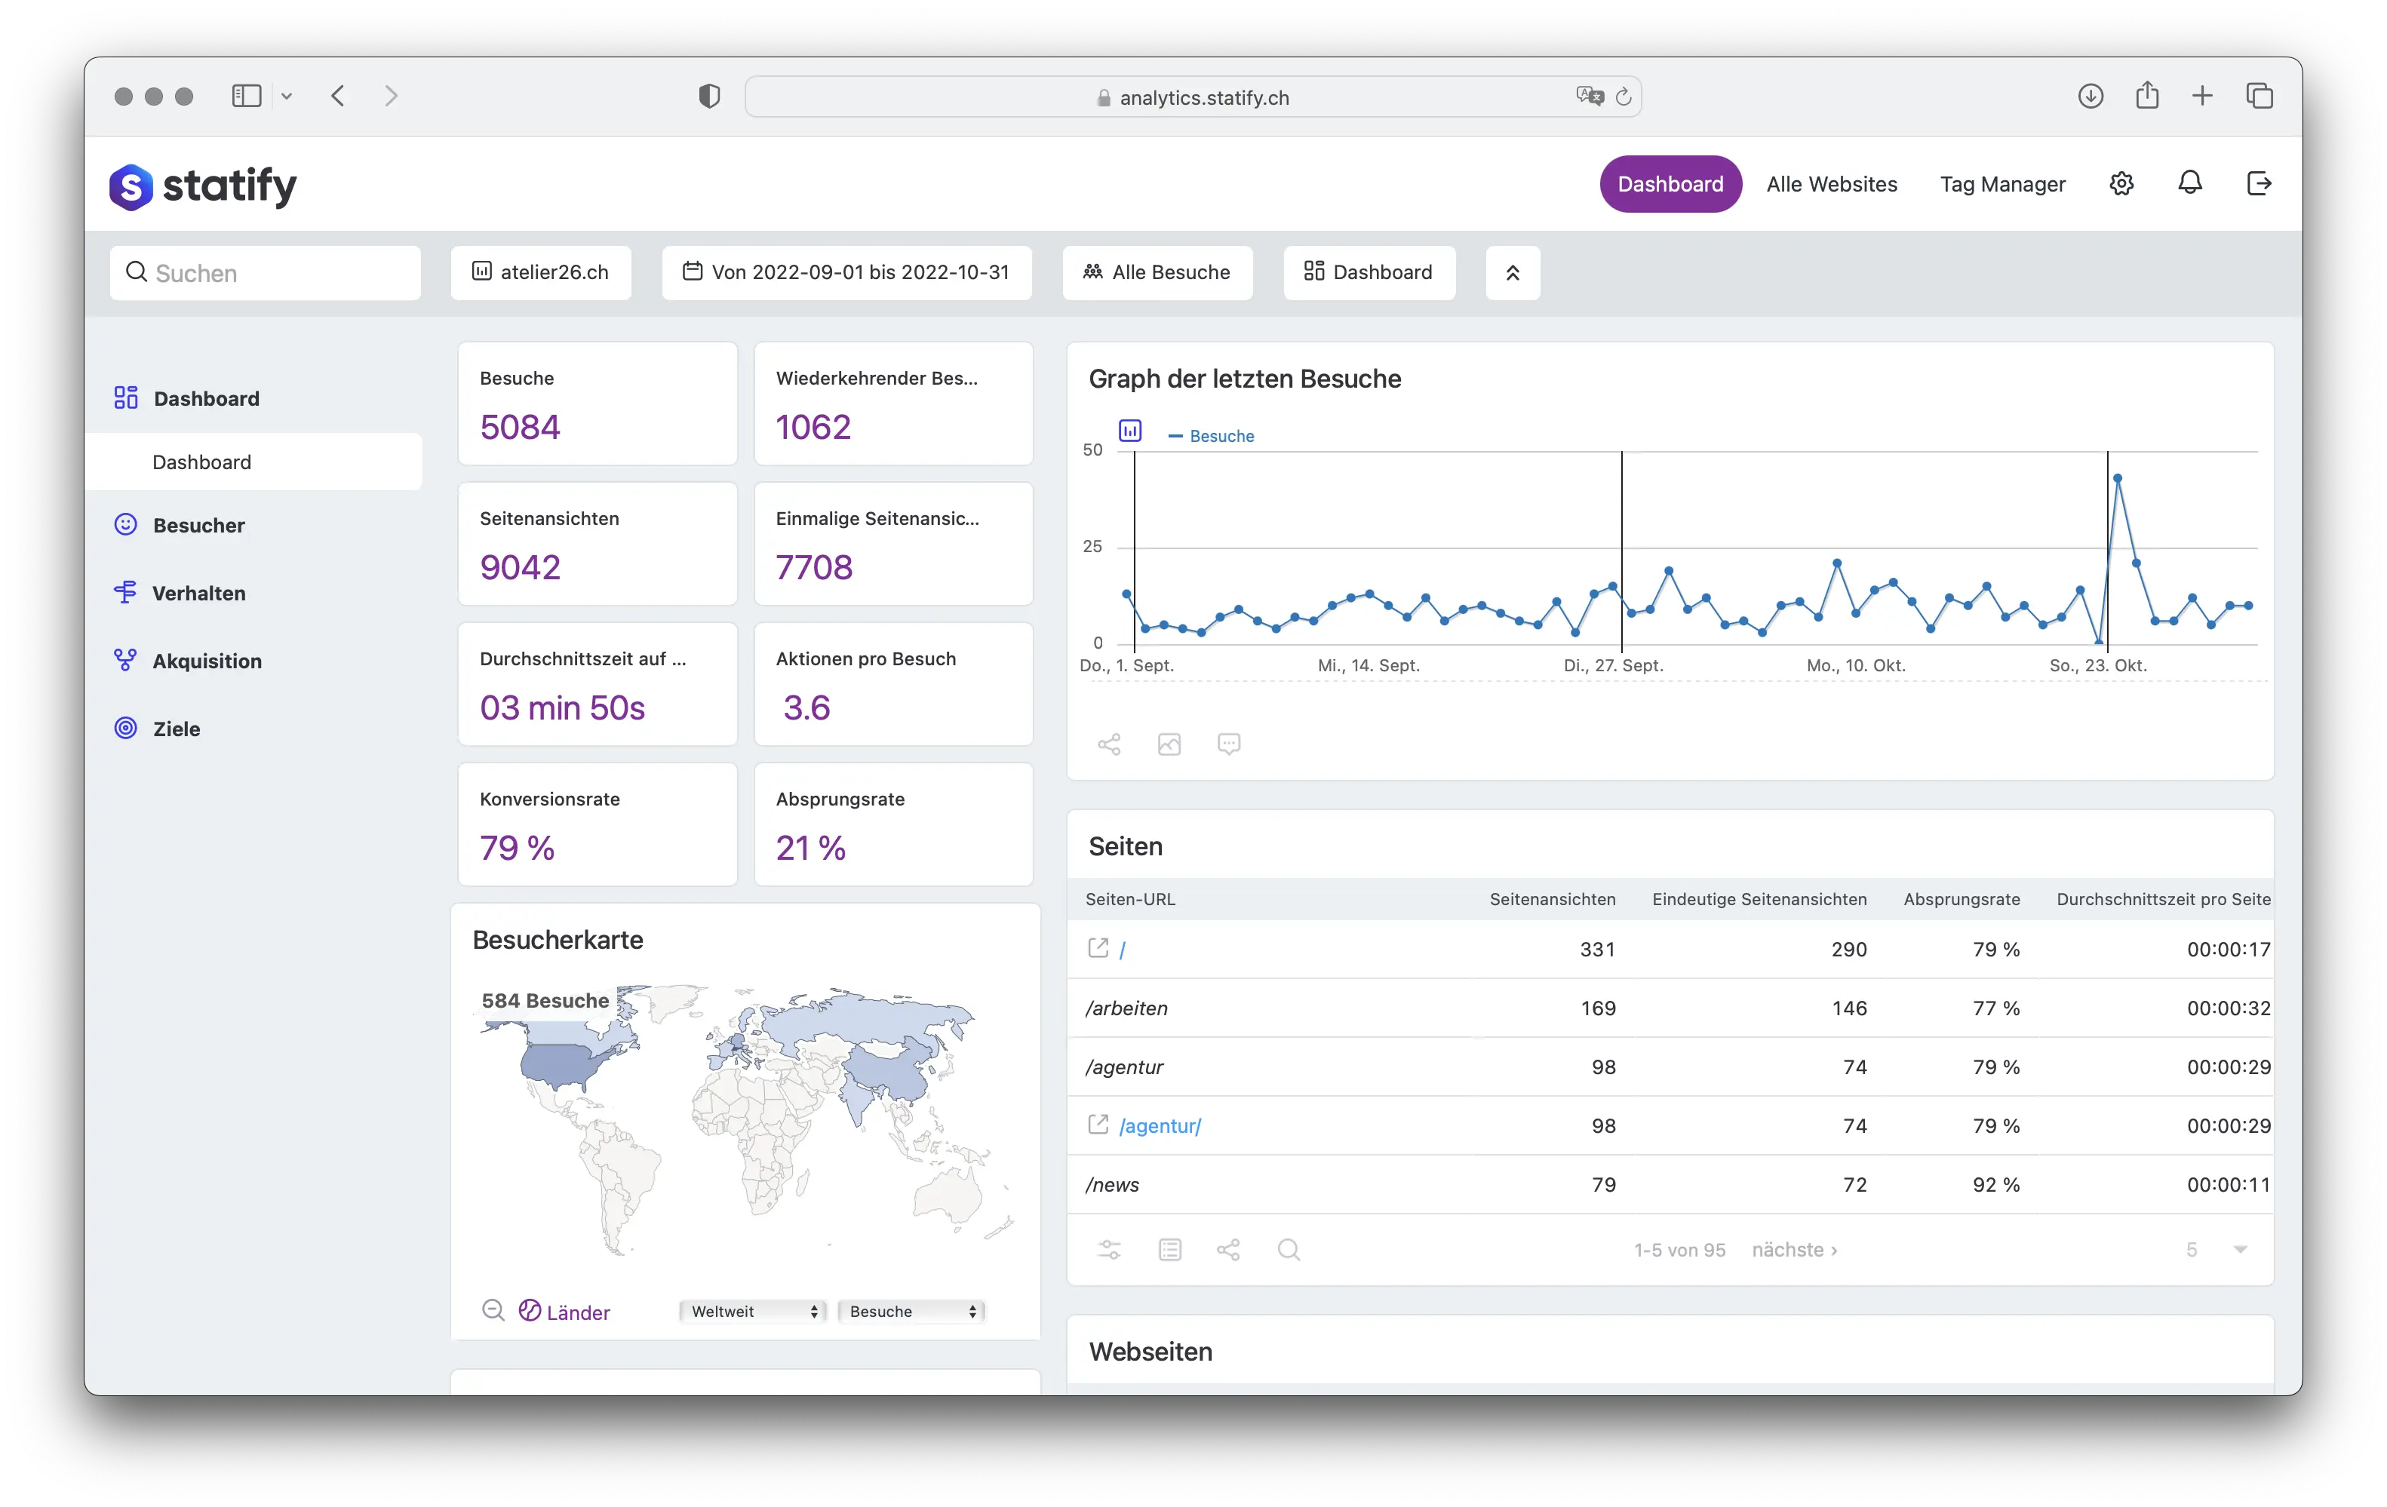Open browser downloads icon

click(2091, 96)
